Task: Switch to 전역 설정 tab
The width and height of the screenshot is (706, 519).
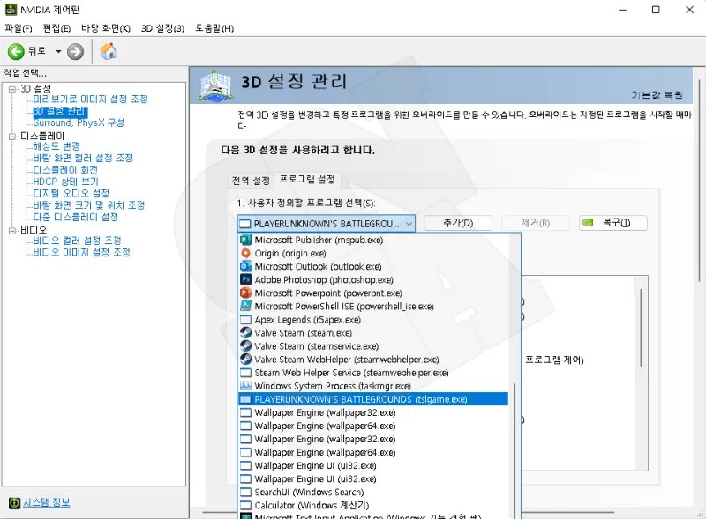Action: [251, 181]
